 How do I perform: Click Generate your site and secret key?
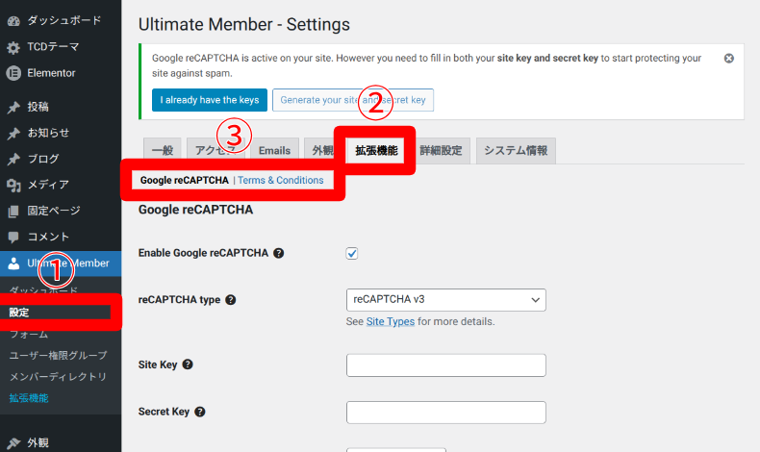coord(353,100)
